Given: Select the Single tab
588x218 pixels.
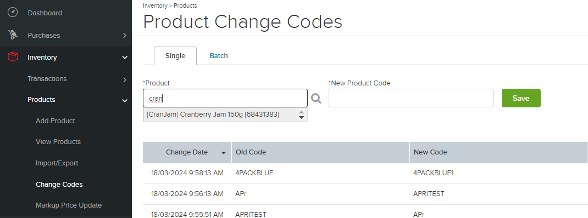Looking at the screenshot, I should 175,56.
